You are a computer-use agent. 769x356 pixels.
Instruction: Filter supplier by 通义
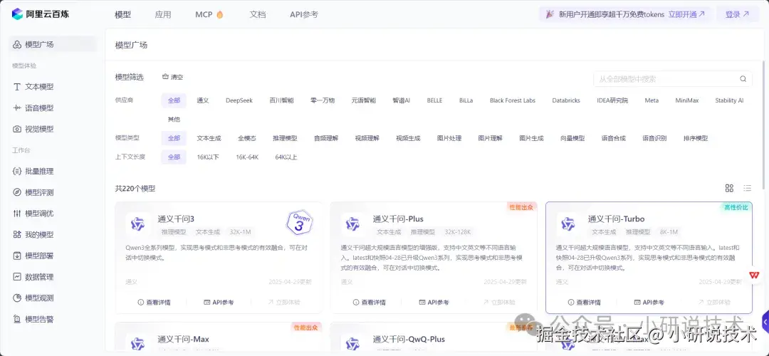[202, 100]
